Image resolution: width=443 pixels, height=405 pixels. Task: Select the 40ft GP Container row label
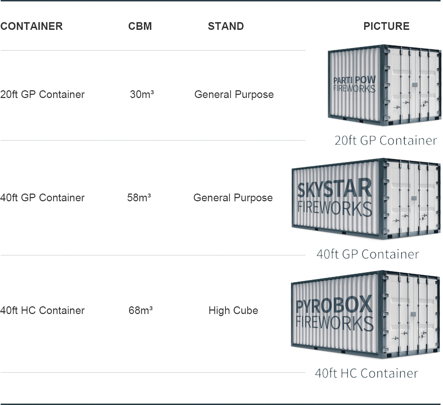click(42, 198)
